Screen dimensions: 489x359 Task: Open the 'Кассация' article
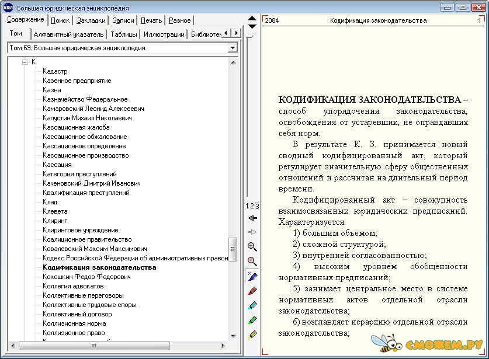(57, 165)
